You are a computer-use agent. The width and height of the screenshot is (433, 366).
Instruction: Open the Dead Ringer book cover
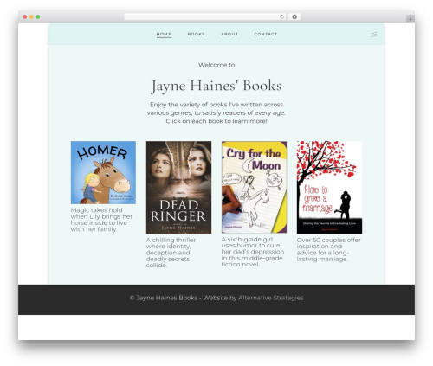click(178, 188)
